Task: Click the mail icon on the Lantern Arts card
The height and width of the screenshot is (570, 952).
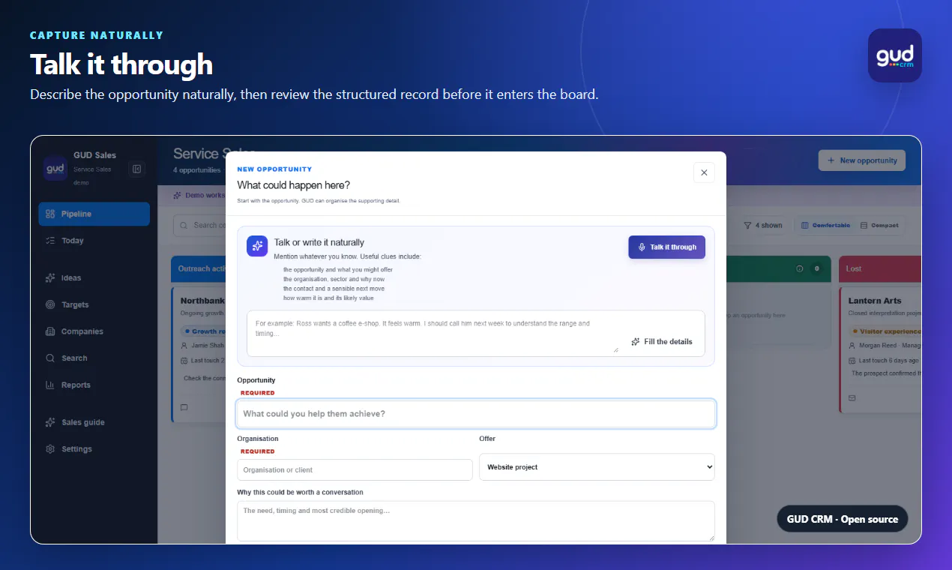Action: (852, 397)
